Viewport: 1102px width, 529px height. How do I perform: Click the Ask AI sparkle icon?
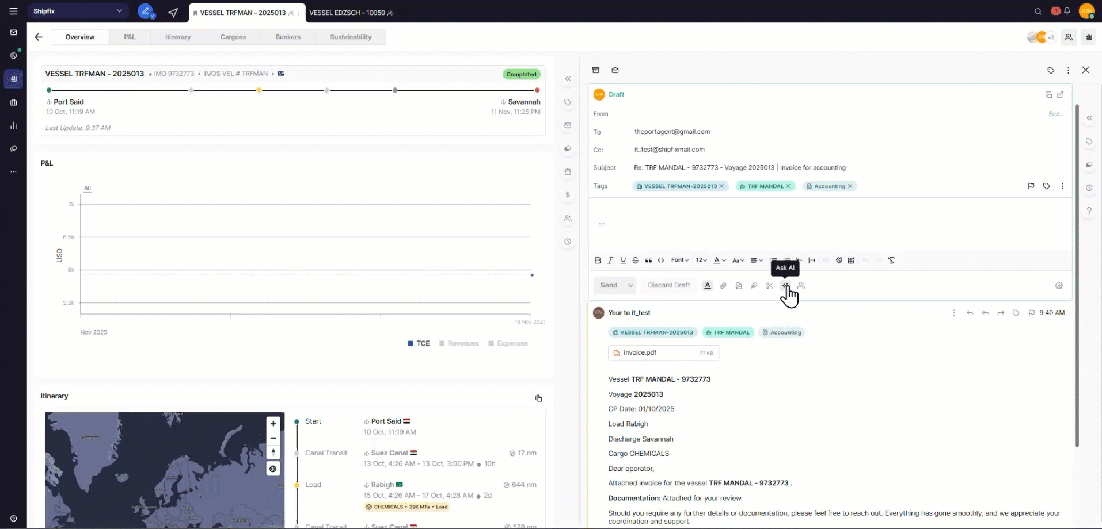785,286
